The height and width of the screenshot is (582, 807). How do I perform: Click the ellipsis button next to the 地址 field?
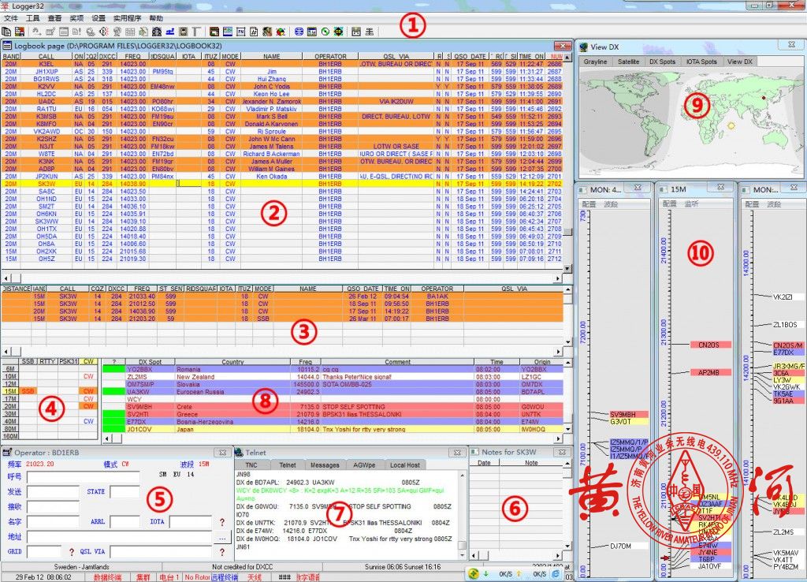[x=222, y=537]
